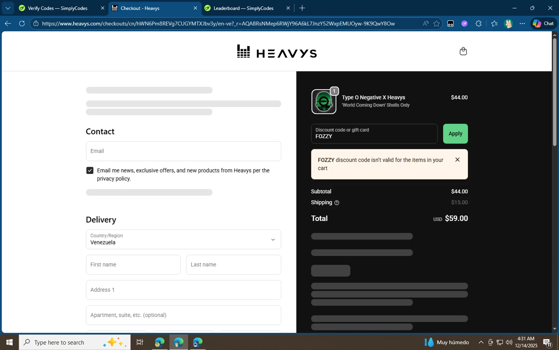Apply the discount code

coord(455,134)
